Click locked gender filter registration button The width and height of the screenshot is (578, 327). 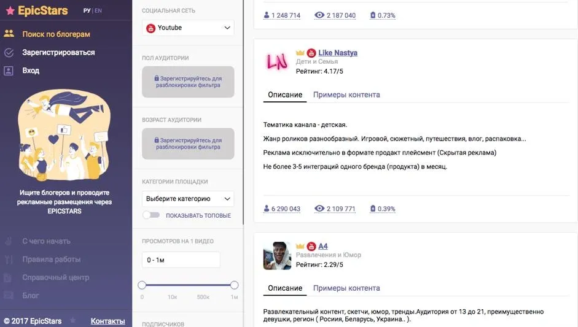188,82
